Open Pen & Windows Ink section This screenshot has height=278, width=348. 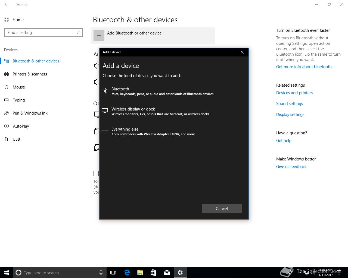[30, 113]
